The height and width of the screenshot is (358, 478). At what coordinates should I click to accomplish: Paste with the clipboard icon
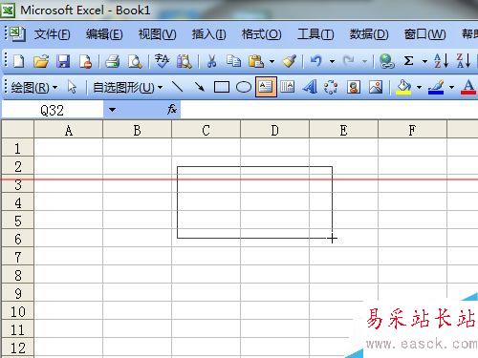[x=256, y=61]
